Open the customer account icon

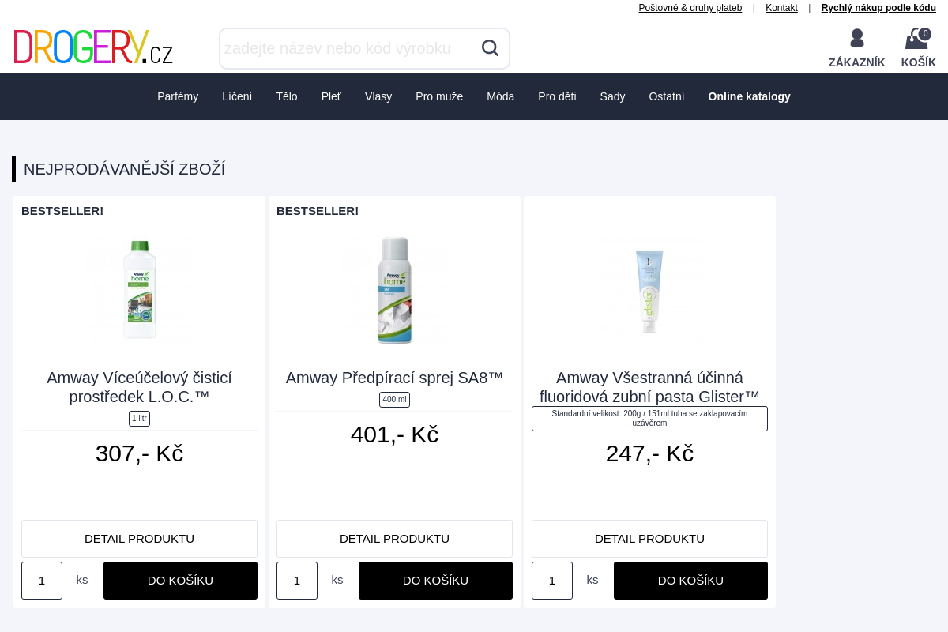point(856,39)
